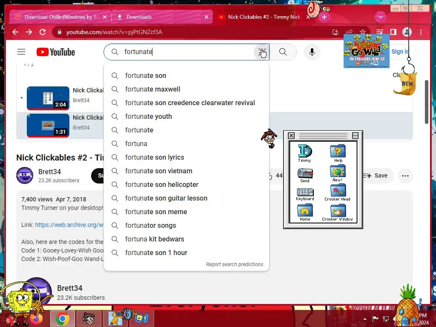This screenshot has width=436, height=327.
Task: Open the Crocker Head folder
Action: [337, 193]
